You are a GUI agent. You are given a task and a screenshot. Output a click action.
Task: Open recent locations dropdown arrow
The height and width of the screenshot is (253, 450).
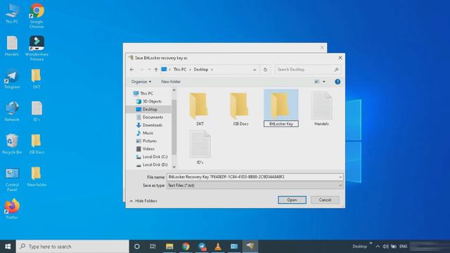point(149,70)
